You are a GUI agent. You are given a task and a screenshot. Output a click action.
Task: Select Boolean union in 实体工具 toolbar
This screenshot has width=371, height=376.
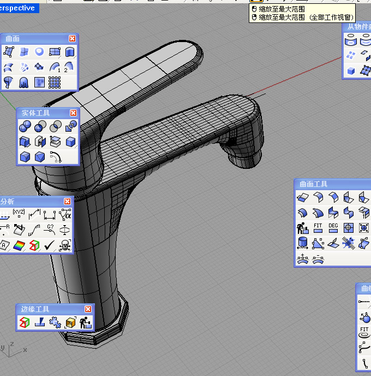(25, 126)
